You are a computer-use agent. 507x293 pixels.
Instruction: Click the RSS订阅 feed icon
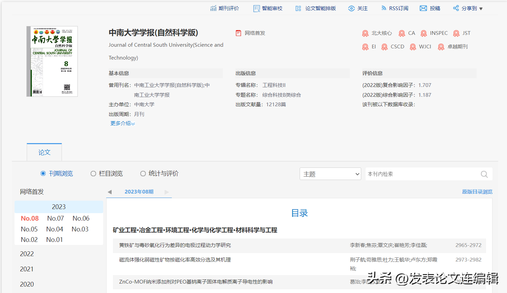click(x=384, y=8)
